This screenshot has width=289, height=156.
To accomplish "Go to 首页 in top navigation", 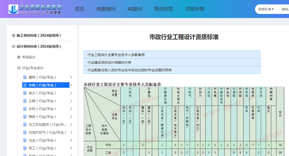I will pyautogui.click(x=79, y=9).
